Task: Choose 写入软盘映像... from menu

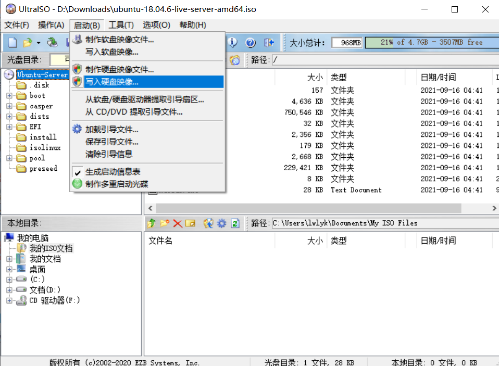Action: pos(148,52)
